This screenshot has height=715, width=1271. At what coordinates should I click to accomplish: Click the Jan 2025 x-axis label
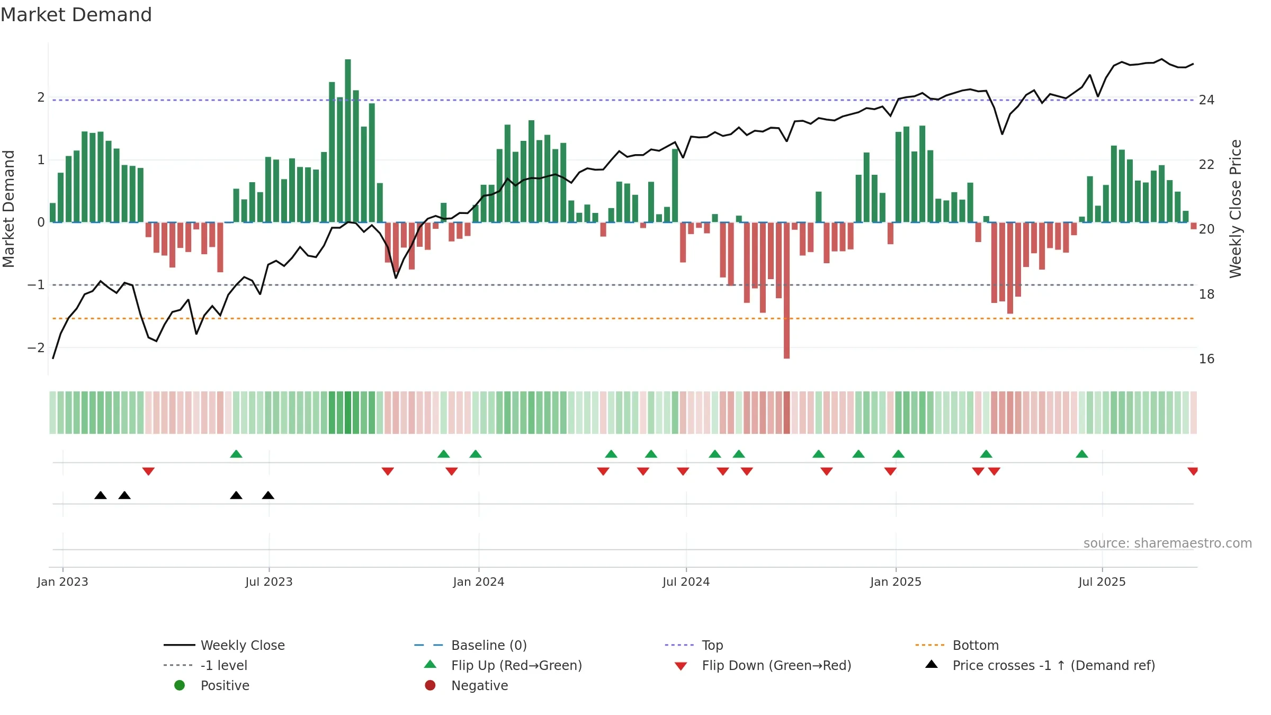click(896, 582)
